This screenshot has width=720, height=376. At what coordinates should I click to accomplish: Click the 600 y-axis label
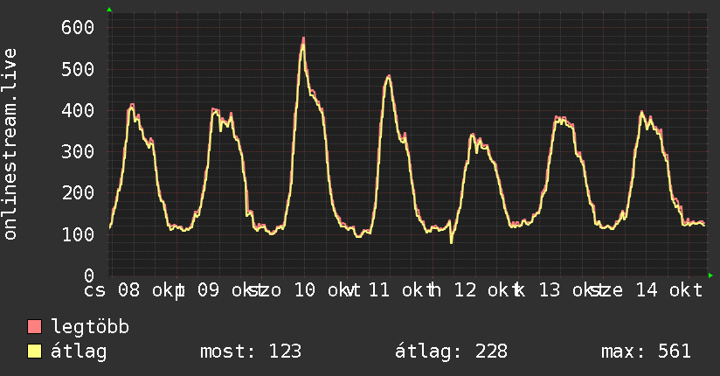pos(78,28)
